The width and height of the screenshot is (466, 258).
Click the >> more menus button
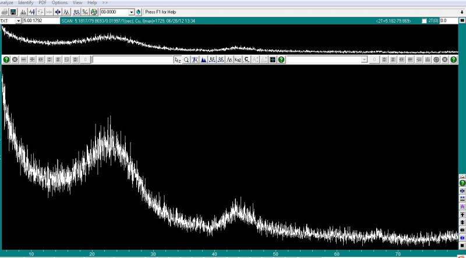click(x=105, y=3)
